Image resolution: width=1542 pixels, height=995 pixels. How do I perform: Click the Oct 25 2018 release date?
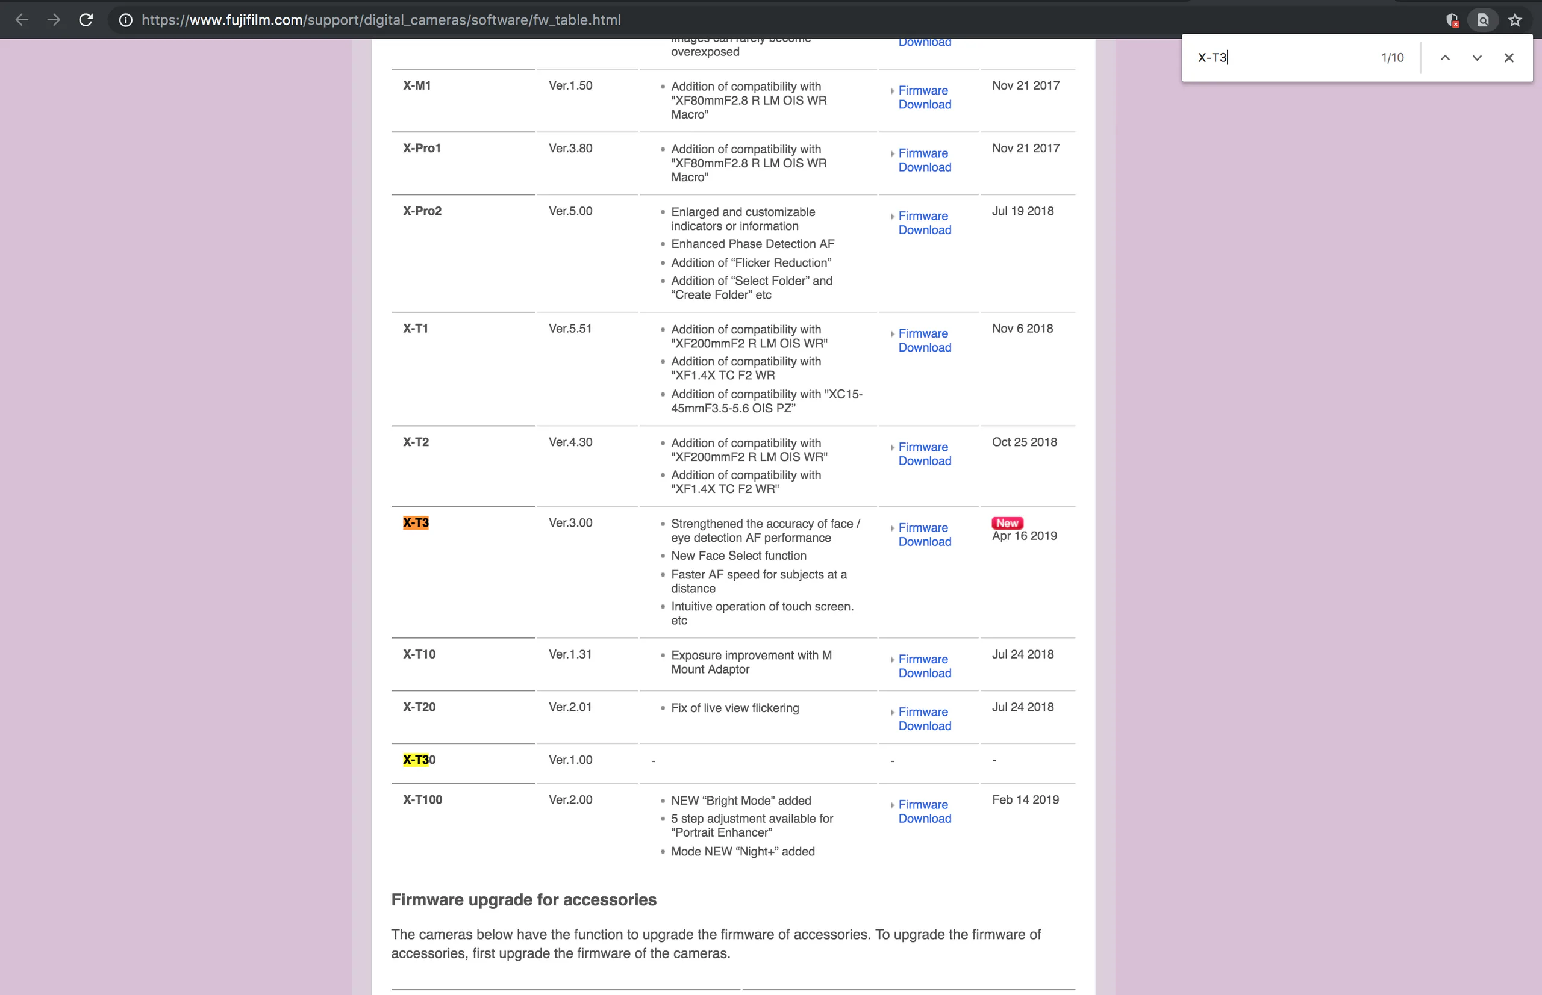pos(1024,442)
